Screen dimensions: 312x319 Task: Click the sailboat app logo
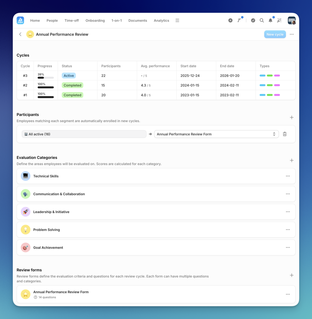click(20, 21)
